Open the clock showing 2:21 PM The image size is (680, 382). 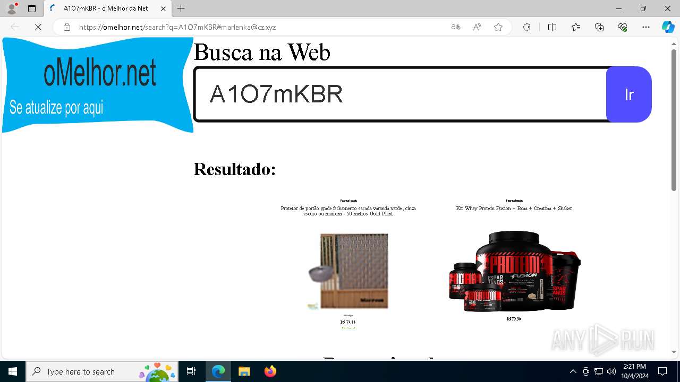[635, 371]
